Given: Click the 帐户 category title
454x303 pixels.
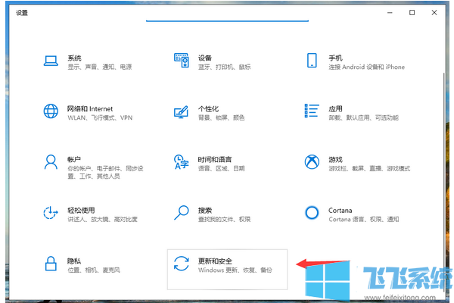Looking at the screenshot, I should tap(74, 160).
